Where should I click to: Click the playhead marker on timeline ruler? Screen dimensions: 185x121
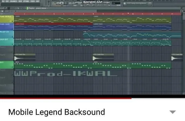(x=128, y=13)
